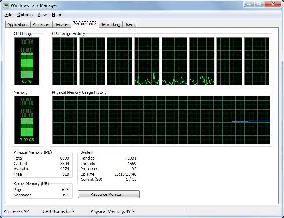Click the window resize grip in status bar
Screen dimensions: 284x218
point(279,213)
